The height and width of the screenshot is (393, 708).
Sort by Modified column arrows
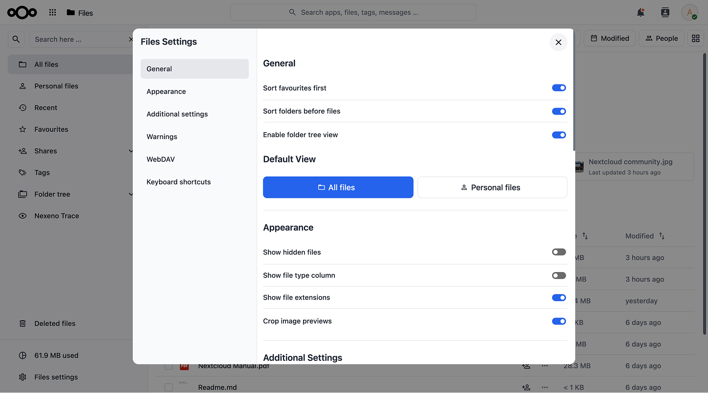click(661, 236)
